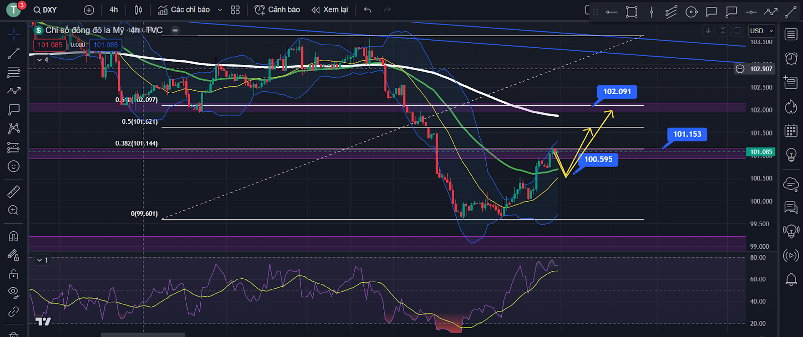The height and width of the screenshot is (337, 803).
Task: Select the 102.091 price label annotation
Action: (x=617, y=92)
